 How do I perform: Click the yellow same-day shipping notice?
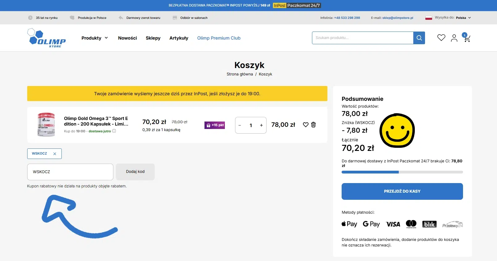[177, 94]
